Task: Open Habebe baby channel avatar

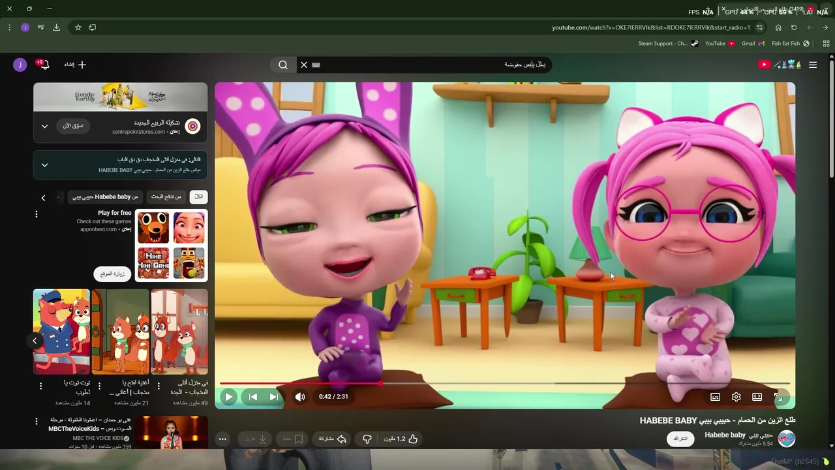Action: tap(786, 439)
